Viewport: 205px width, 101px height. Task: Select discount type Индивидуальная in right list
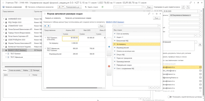coord(136,48)
